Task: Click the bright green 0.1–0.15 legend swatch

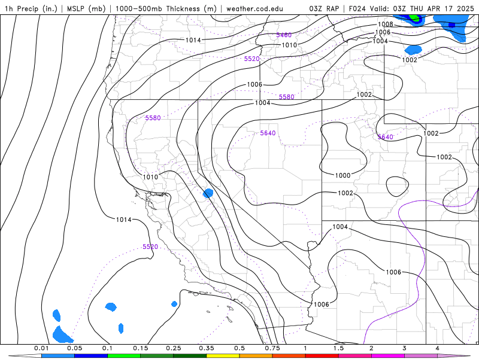Action: 124,356
